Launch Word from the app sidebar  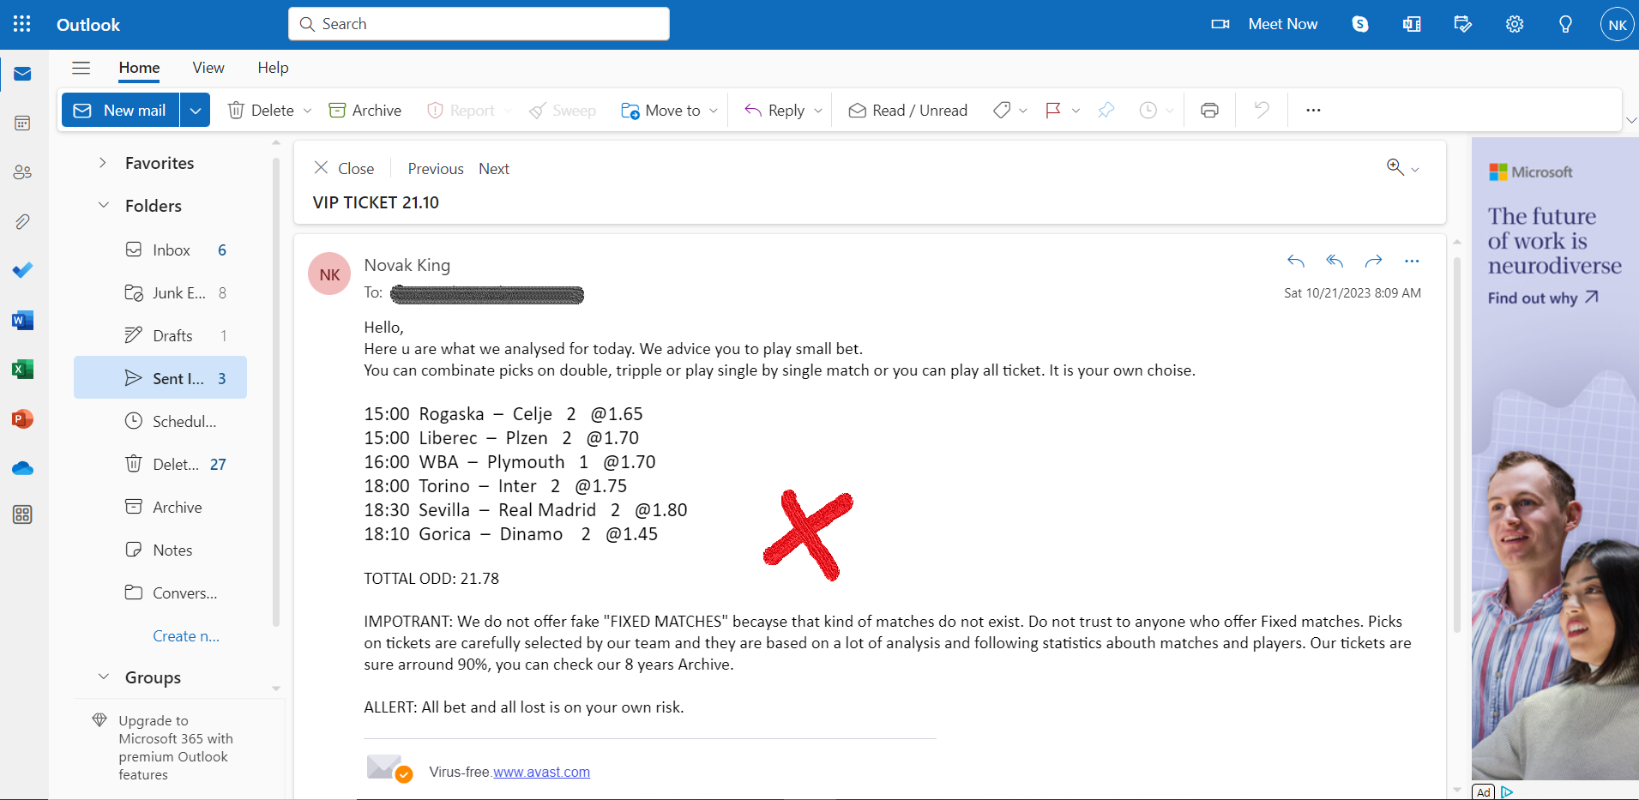[x=23, y=321]
